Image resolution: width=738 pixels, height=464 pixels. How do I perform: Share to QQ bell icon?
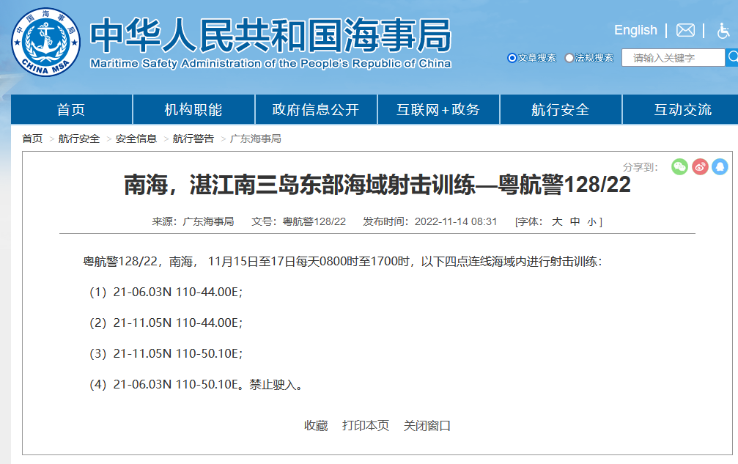(720, 166)
